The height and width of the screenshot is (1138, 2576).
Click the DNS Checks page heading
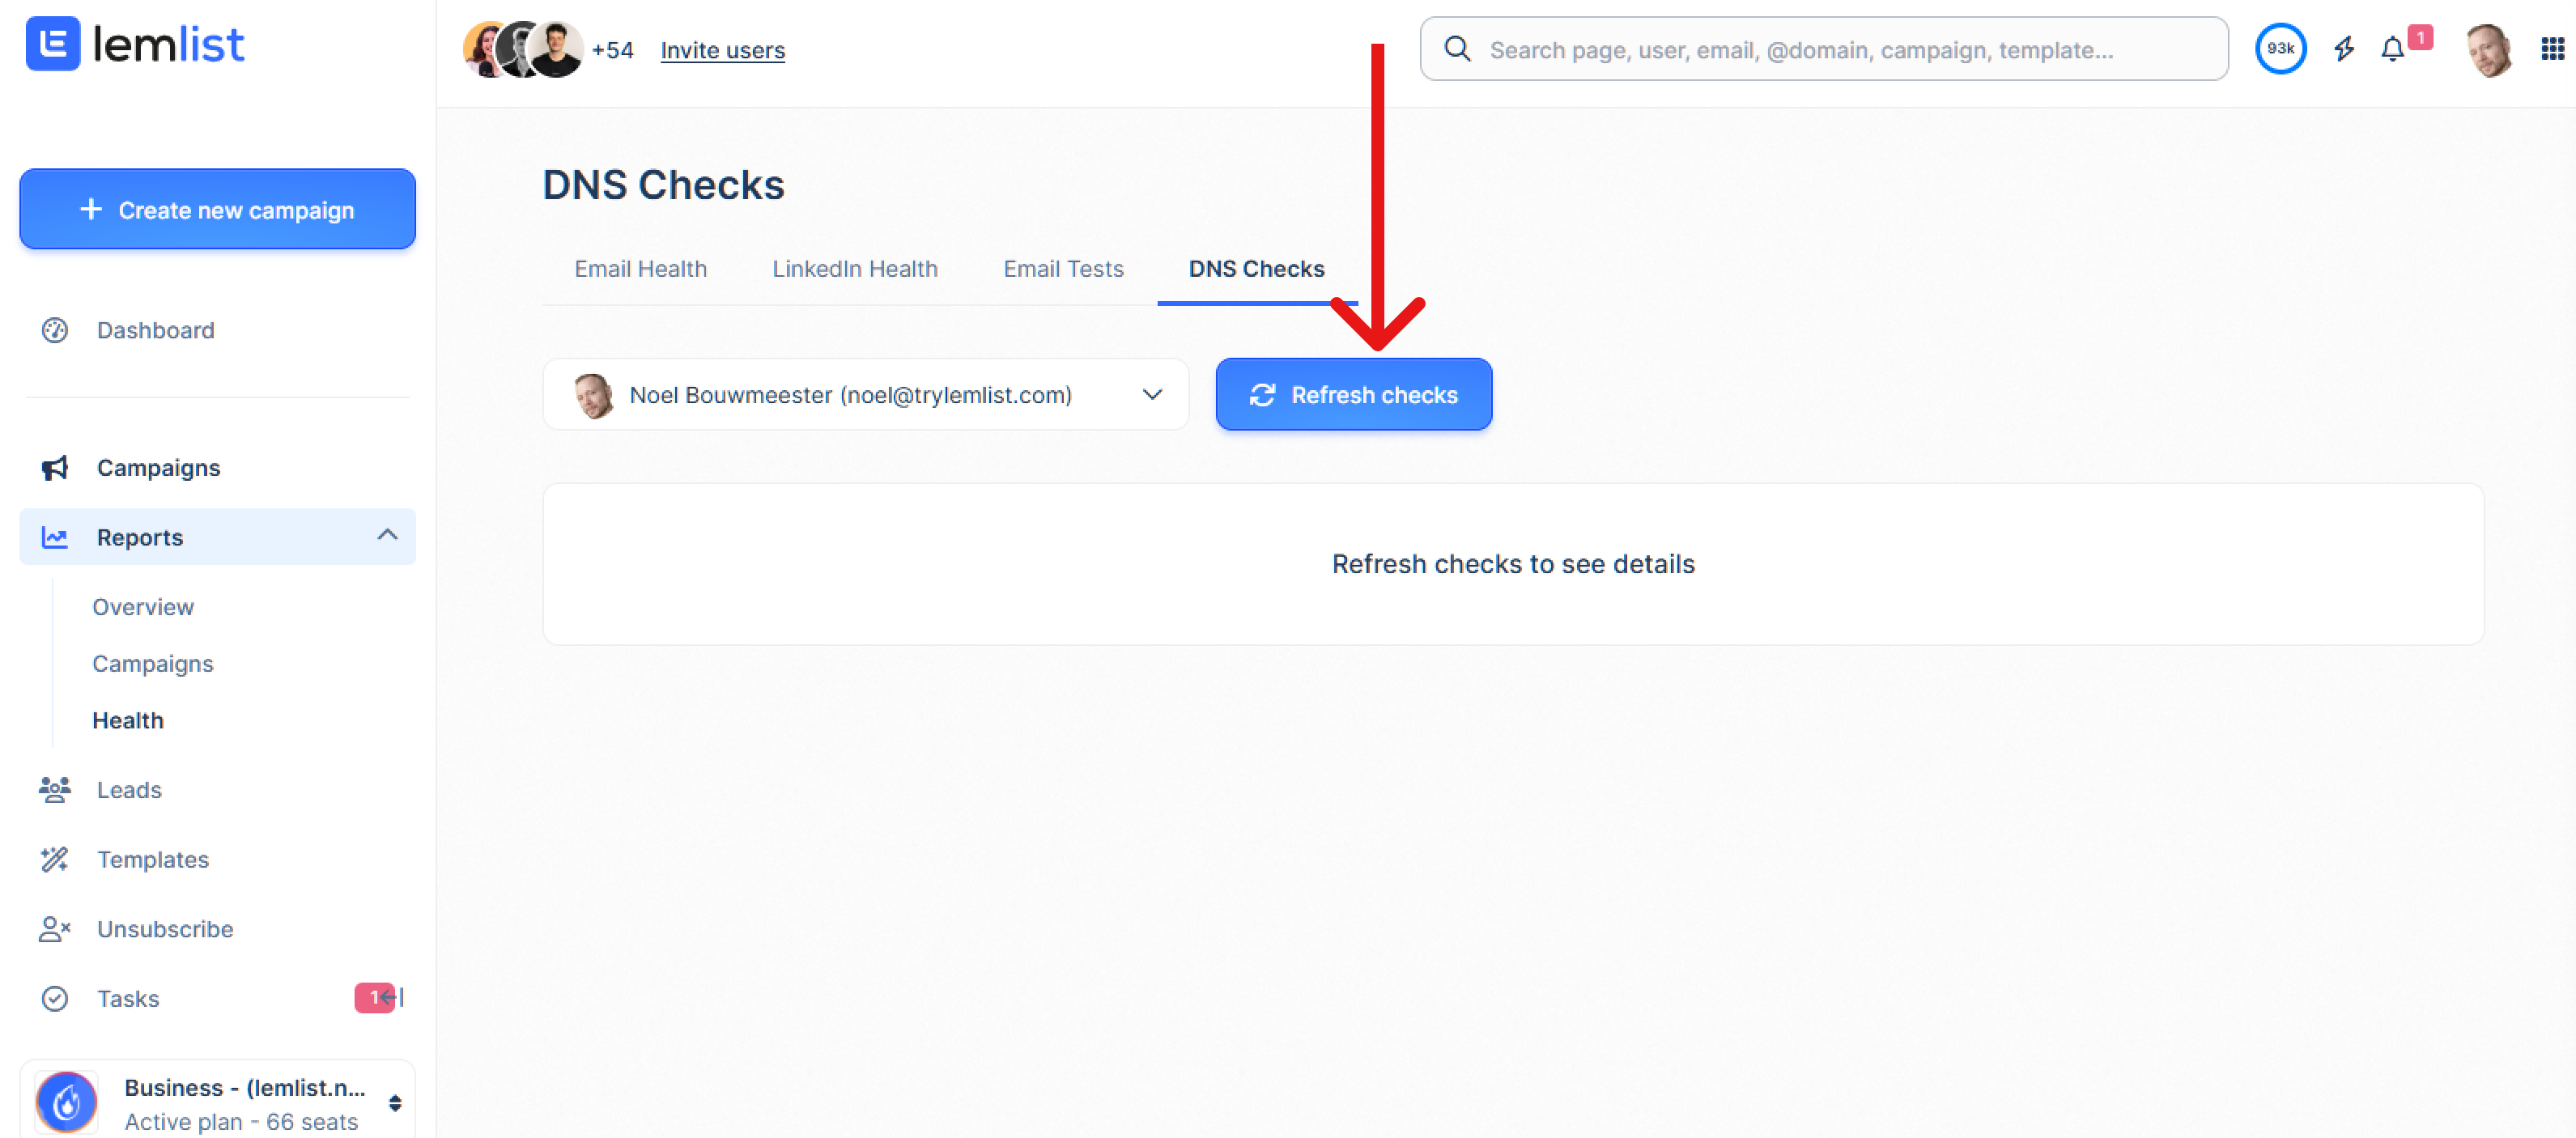pos(663,185)
